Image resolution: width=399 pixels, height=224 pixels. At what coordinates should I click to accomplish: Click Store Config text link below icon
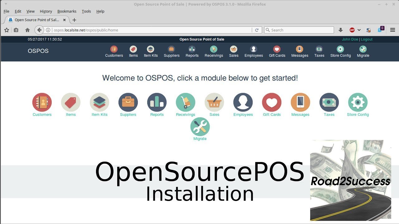pos(358,114)
